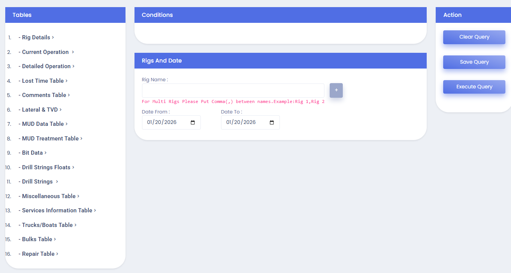511x273 pixels.
Task: Select the Comments Table entry
Action: [44, 95]
